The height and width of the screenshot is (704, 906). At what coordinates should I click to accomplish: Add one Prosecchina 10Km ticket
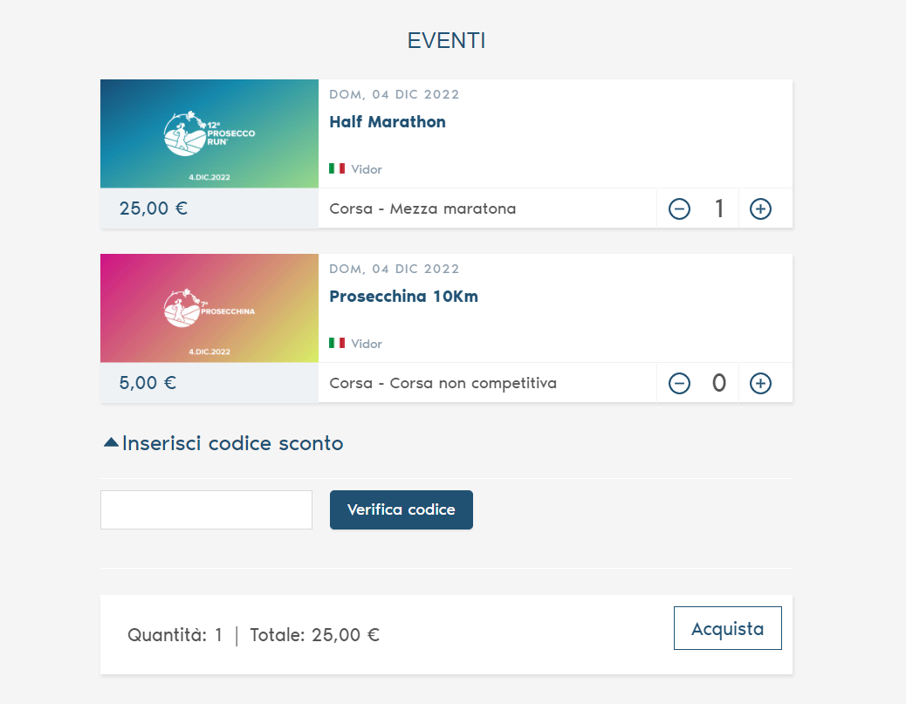pos(760,384)
